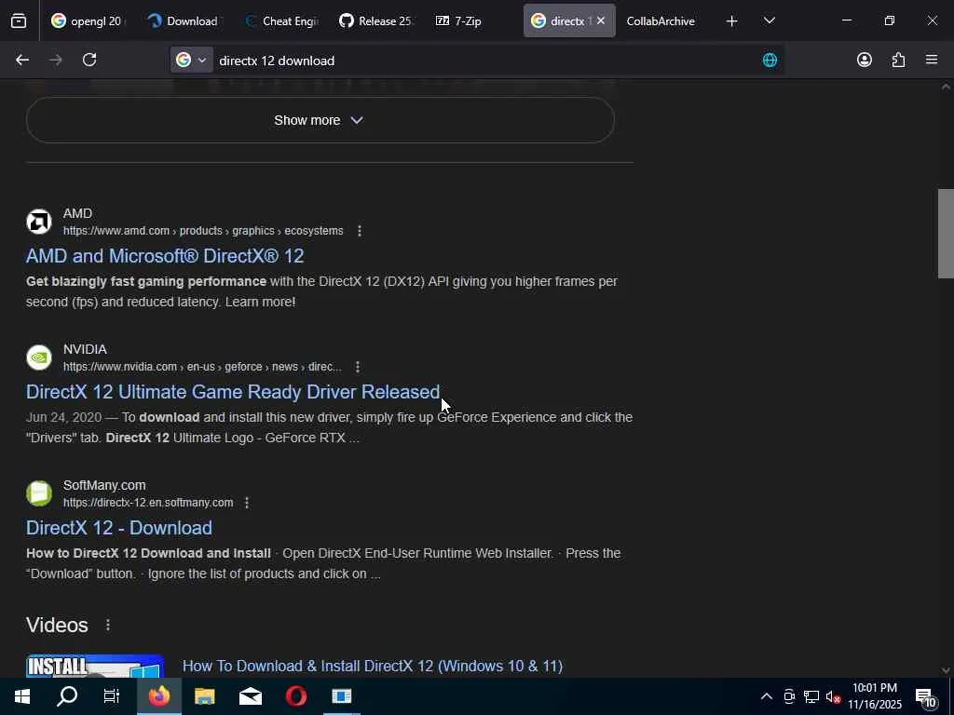The width and height of the screenshot is (954, 715).
Task: Switch to the CollabArchive tab
Action: [x=661, y=21]
